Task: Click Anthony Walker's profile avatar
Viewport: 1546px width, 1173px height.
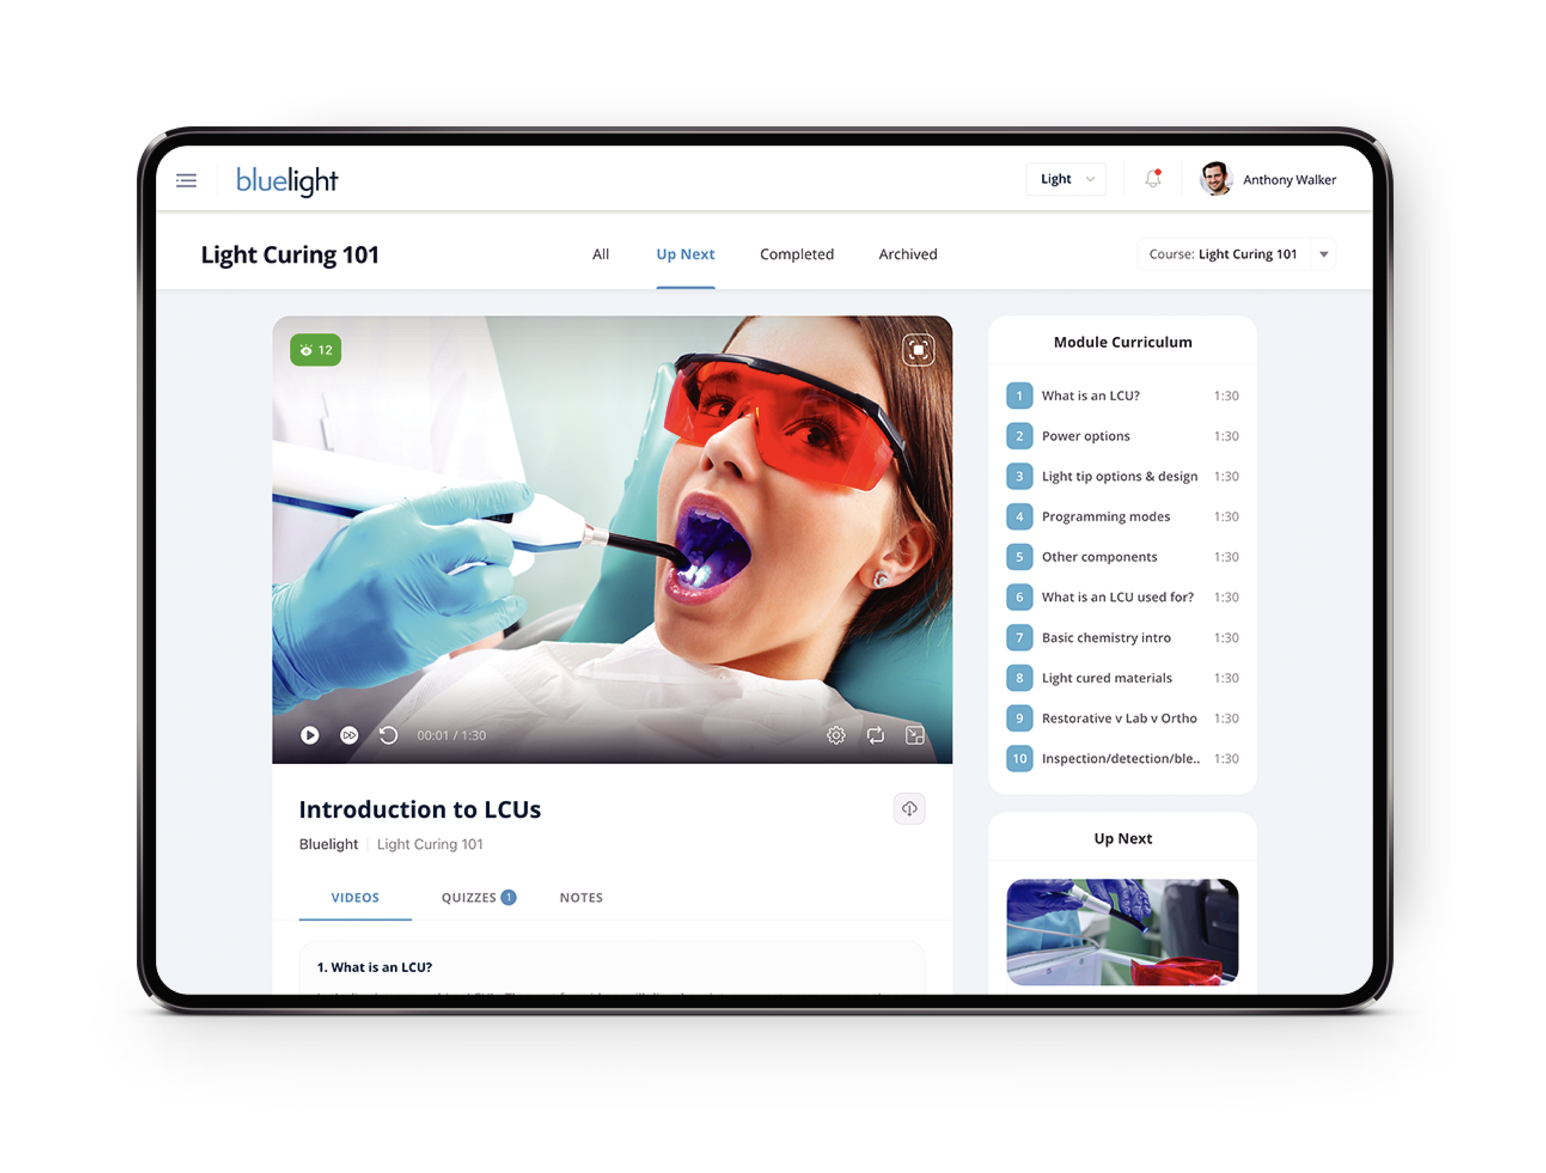Action: [x=1216, y=180]
